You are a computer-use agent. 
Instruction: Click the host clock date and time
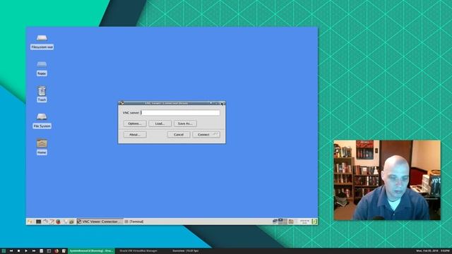tap(433, 251)
